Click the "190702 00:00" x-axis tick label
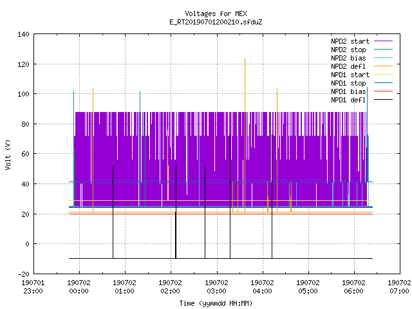 (79, 287)
